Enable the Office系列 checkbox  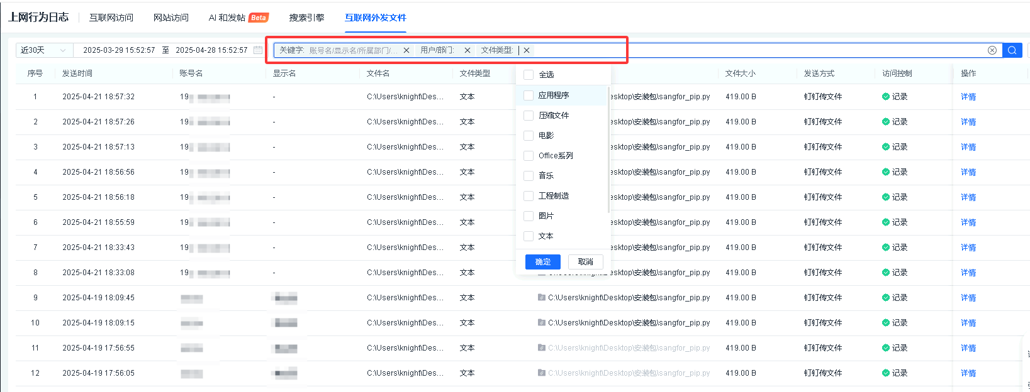[529, 156]
